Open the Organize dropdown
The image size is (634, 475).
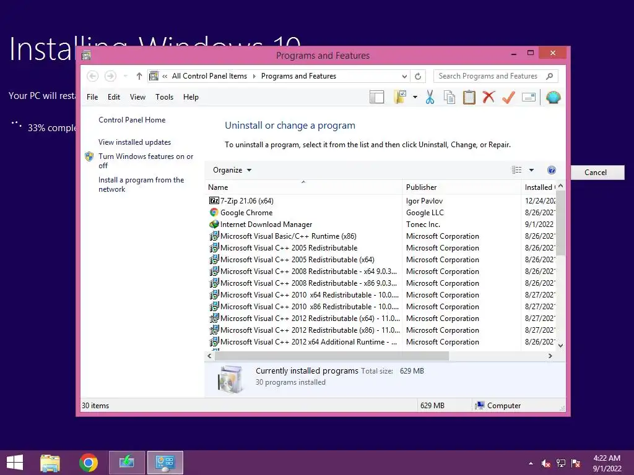[232, 170]
